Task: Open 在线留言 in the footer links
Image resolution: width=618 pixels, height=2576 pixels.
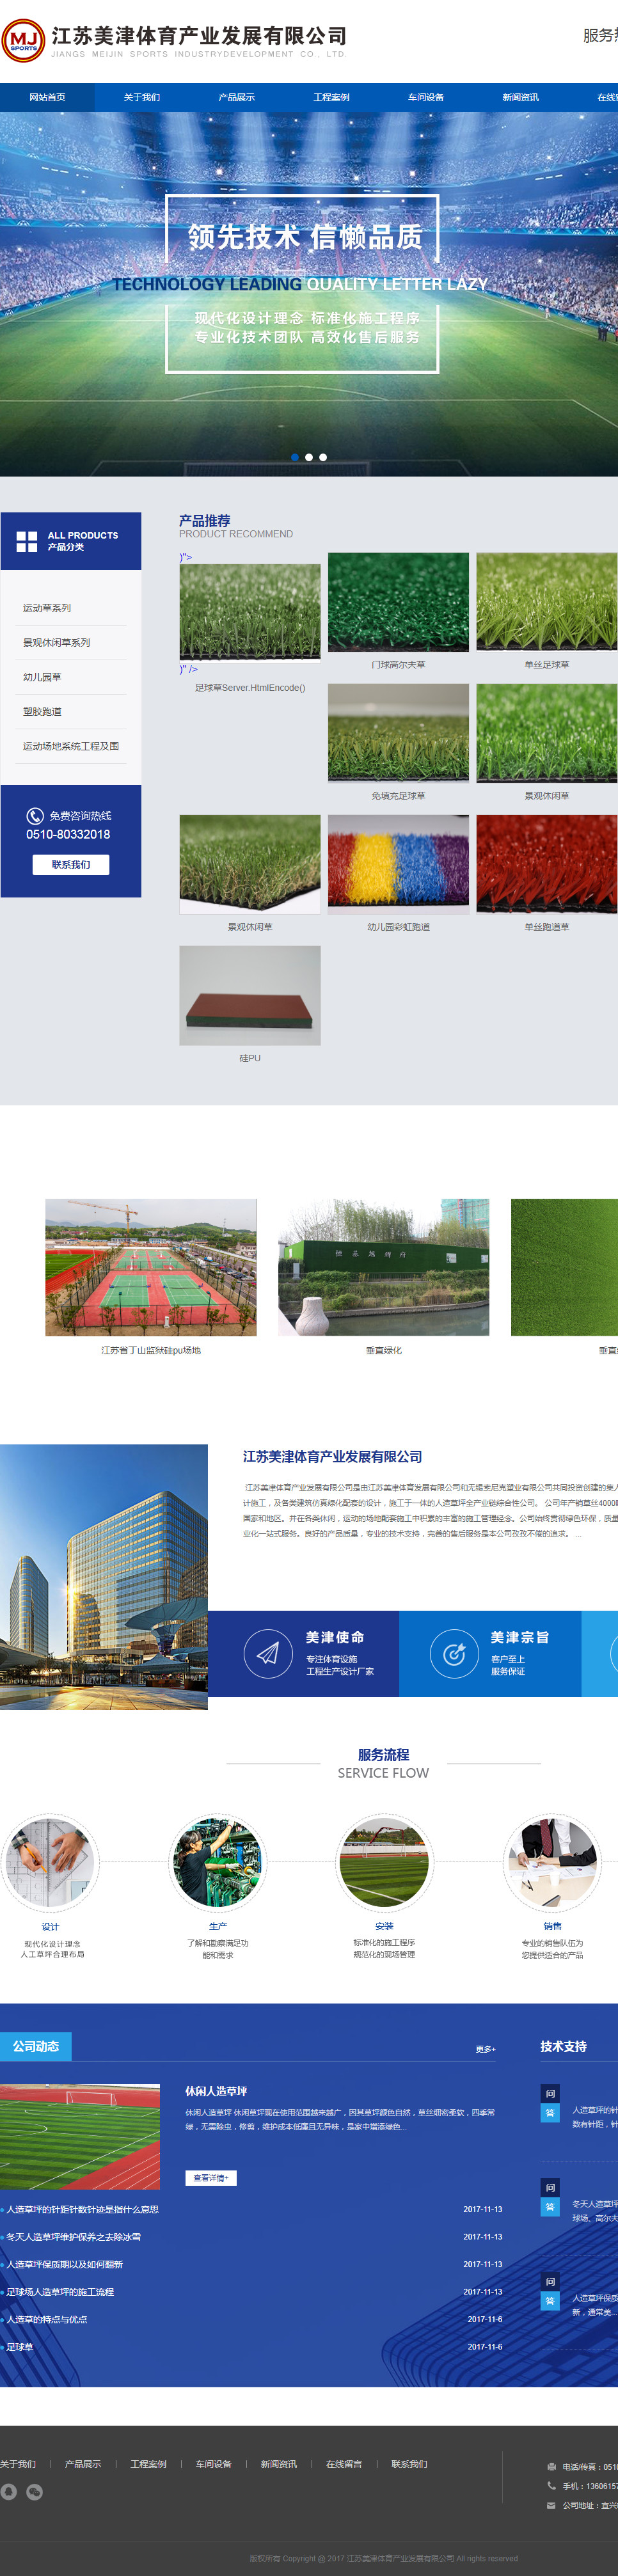Action: (344, 2464)
